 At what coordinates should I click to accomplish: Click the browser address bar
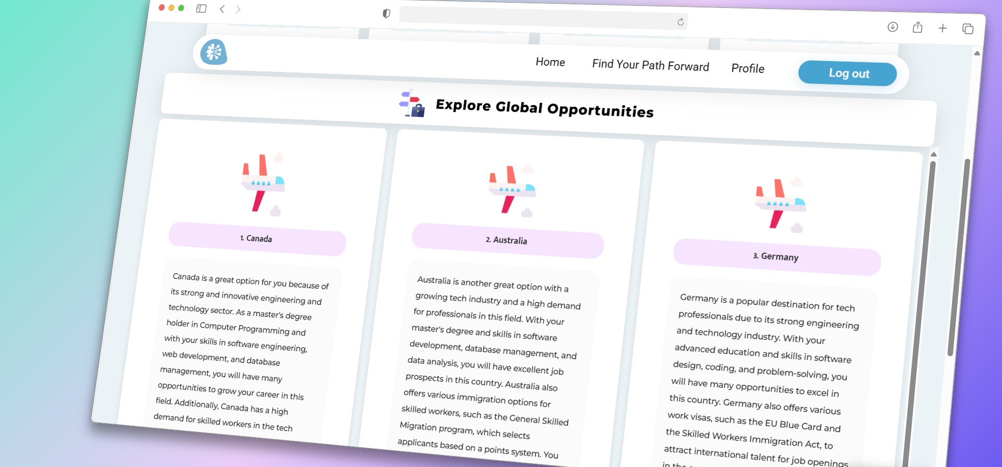click(538, 18)
